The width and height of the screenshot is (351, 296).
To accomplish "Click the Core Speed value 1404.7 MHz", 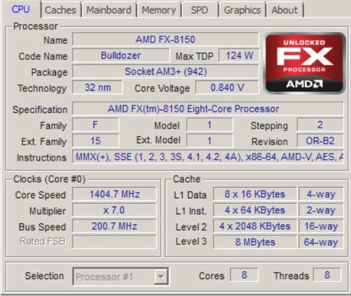I will click(x=114, y=194).
